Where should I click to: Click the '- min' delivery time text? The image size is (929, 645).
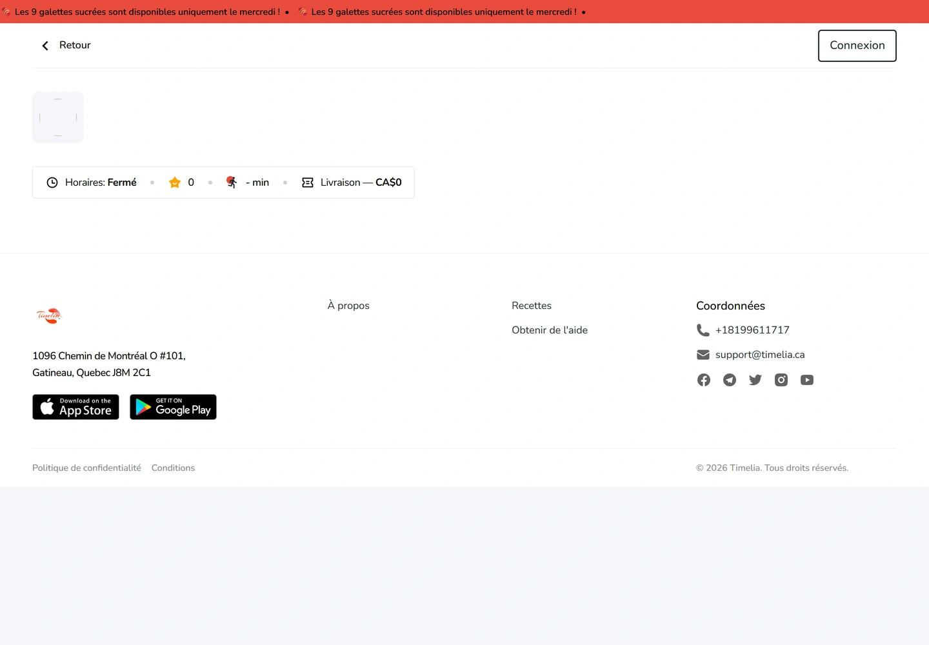coord(257,183)
